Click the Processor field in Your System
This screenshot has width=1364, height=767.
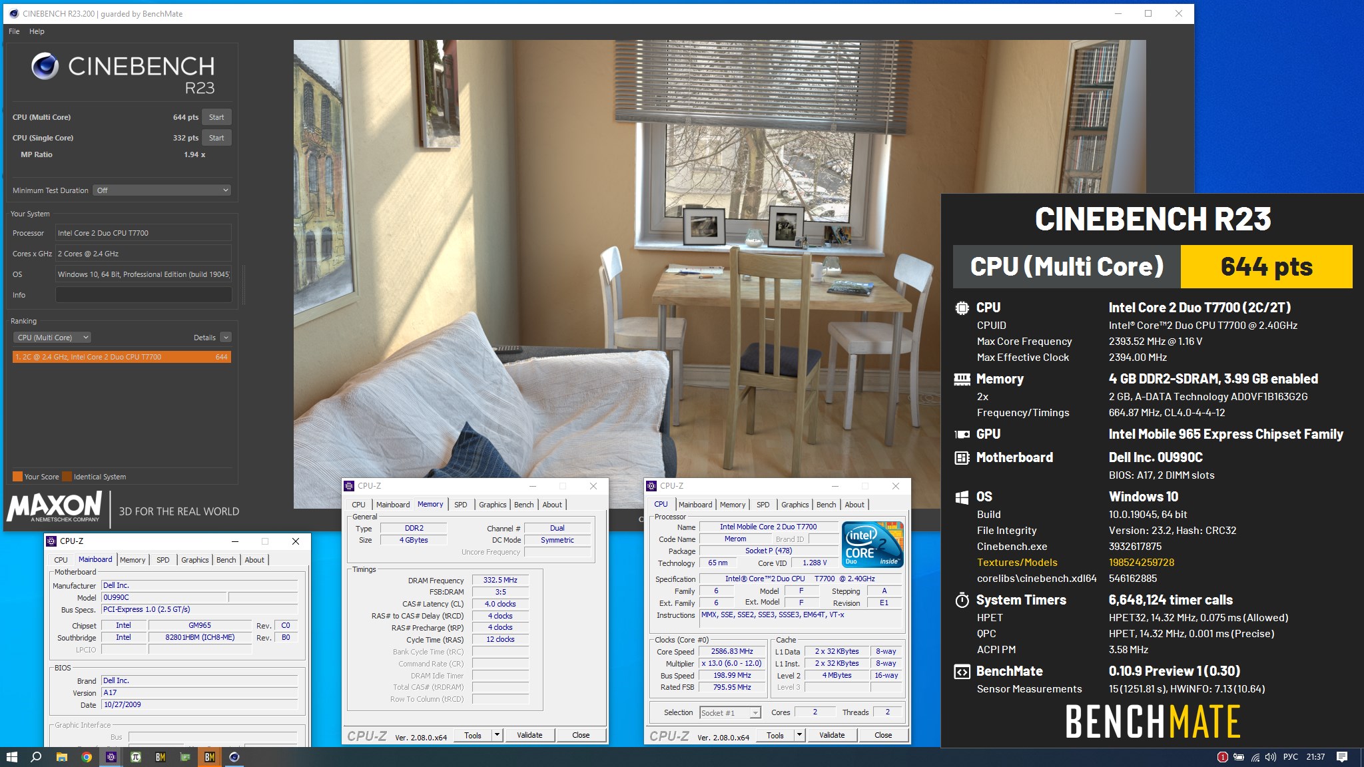(x=143, y=233)
